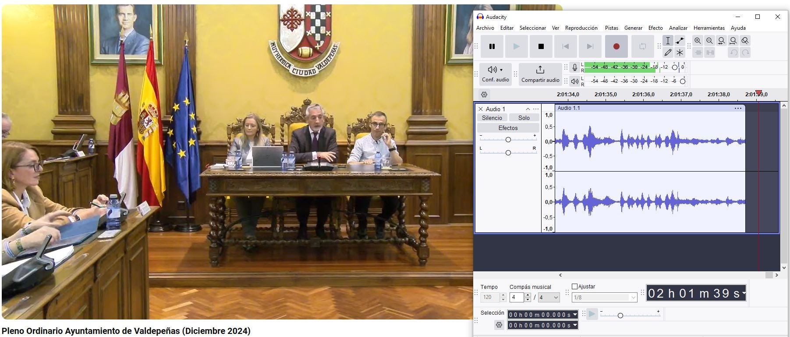The height and width of the screenshot is (337, 790).
Task: Undo the last action
Action: click(x=733, y=53)
